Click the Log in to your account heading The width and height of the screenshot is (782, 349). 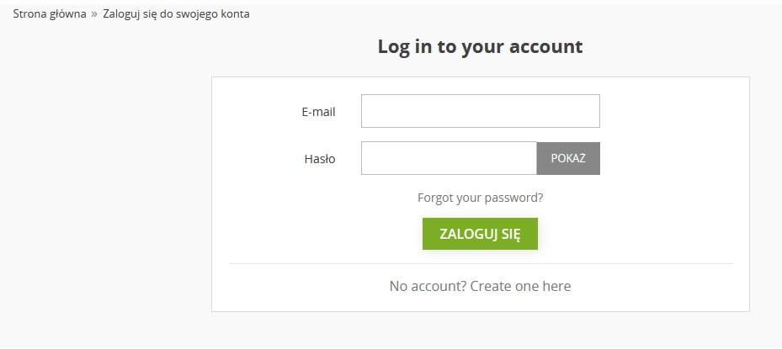tap(480, 46)
